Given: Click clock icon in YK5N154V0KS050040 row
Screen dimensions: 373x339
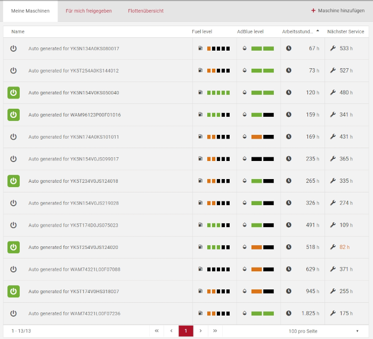Looking at the screenshot, I should 289,92.
